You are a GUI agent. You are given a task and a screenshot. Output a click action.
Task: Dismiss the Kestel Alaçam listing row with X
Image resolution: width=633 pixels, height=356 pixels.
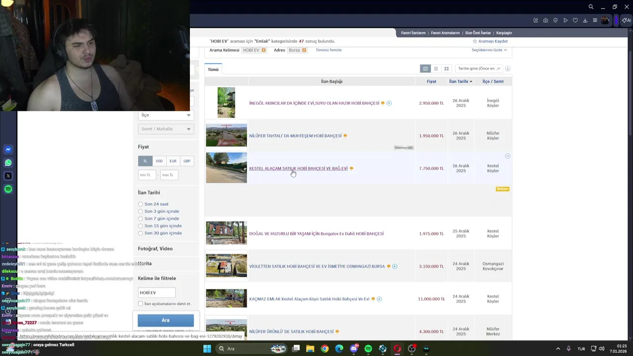(507, 156)
